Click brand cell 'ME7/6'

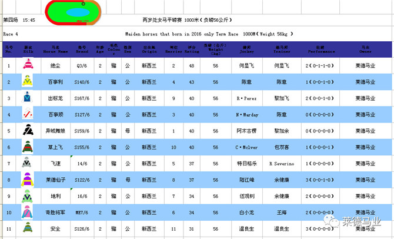point(82,213)
